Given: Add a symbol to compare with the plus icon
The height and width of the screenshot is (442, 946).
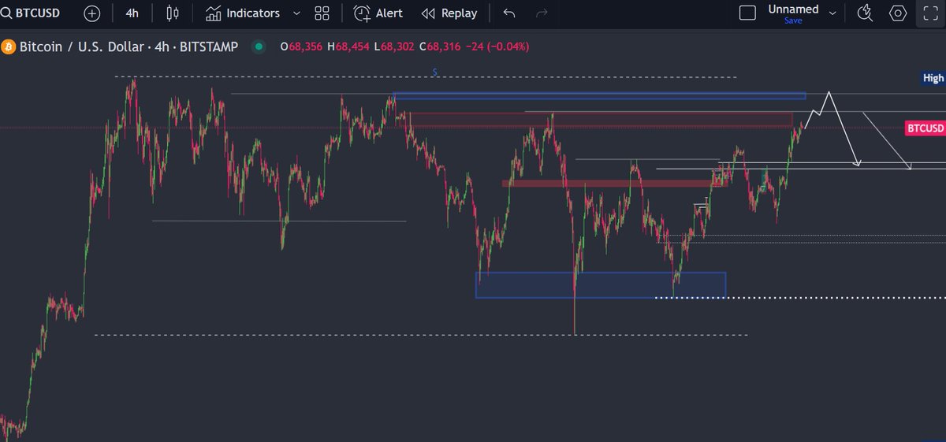Looking at the screenshot, I should tap(92, 13).
